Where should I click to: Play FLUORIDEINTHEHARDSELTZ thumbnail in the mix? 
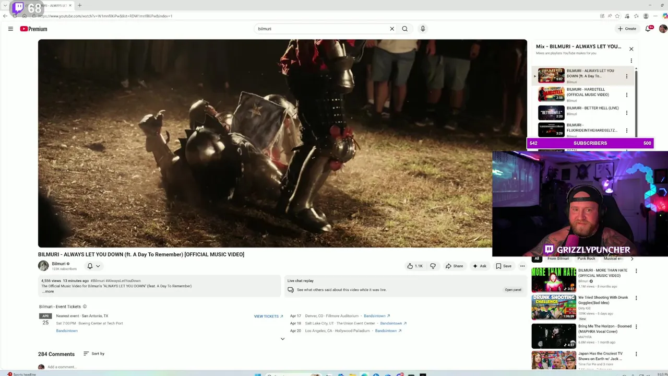point(551,130)
